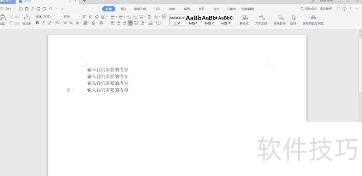Open the 页面布局 tab

tap(140, 9)
